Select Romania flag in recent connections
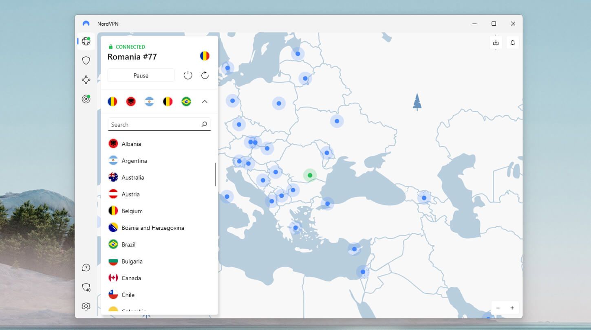The height and width of the screenshot is (330, 591). 112,101
